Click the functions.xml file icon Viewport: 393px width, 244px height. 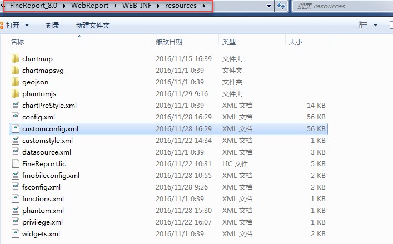(x=16, y=198)
